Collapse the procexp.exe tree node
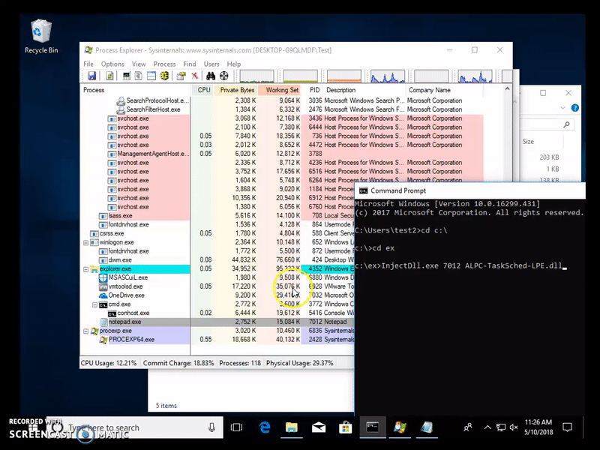The width and height of the screenshot is (600, 450). click(x=86, y=331)
